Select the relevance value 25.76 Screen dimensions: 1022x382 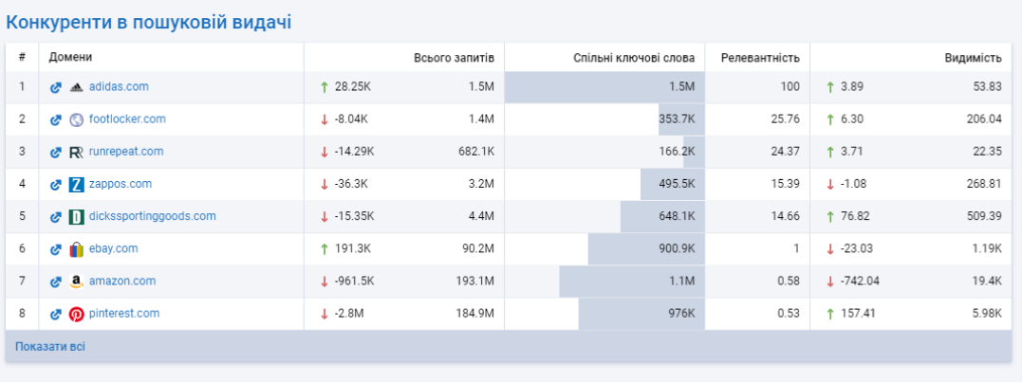point(788,119)
